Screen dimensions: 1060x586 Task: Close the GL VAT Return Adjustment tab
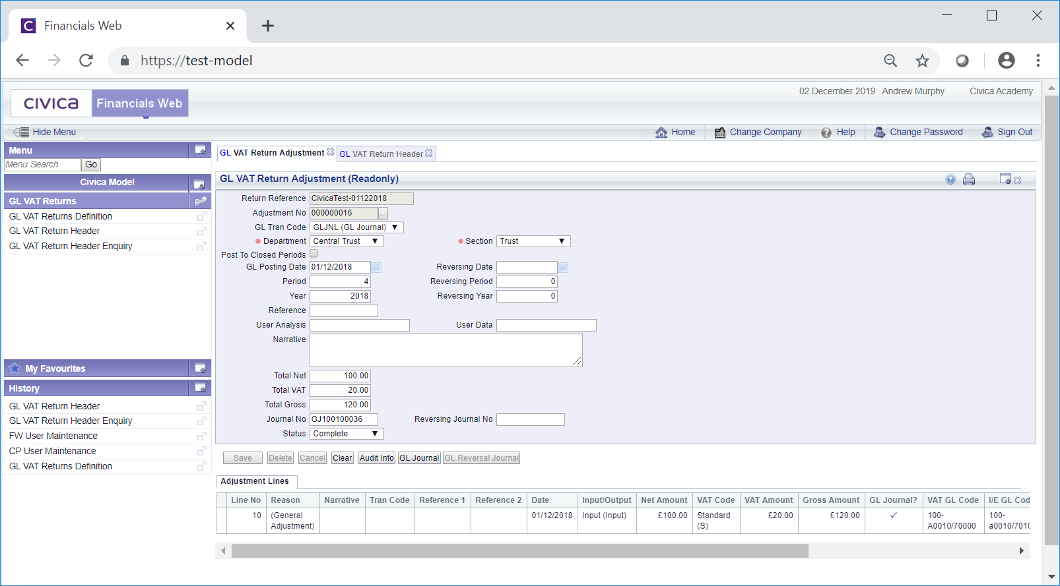pyautogui.click(x=331, y=152)
